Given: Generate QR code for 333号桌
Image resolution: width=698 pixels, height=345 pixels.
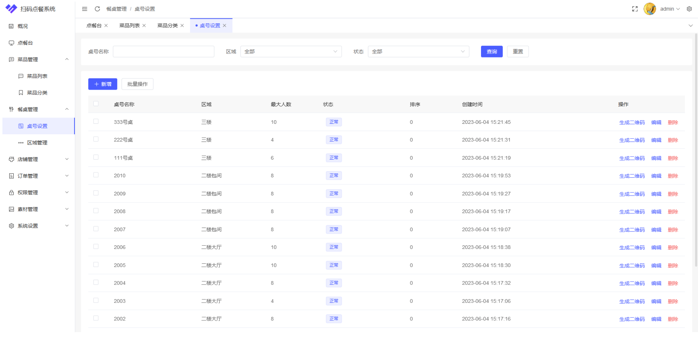Looking at the screenshot, I should pyautogui.click(x=632, y=122).
